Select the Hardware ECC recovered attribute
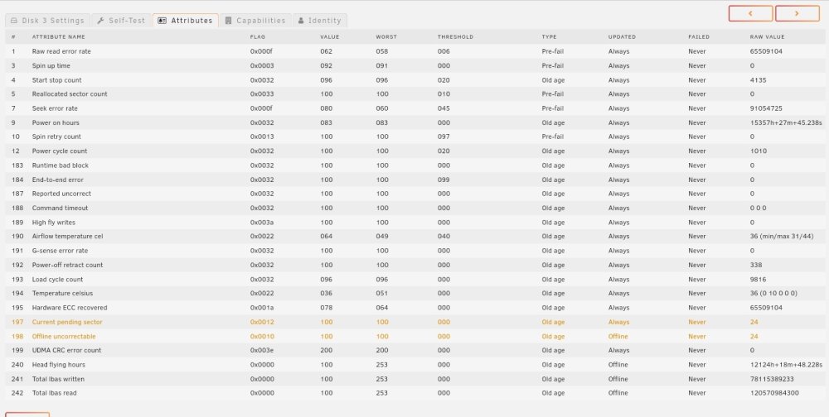This screenshot has height=417, width=829. point(70,307)
